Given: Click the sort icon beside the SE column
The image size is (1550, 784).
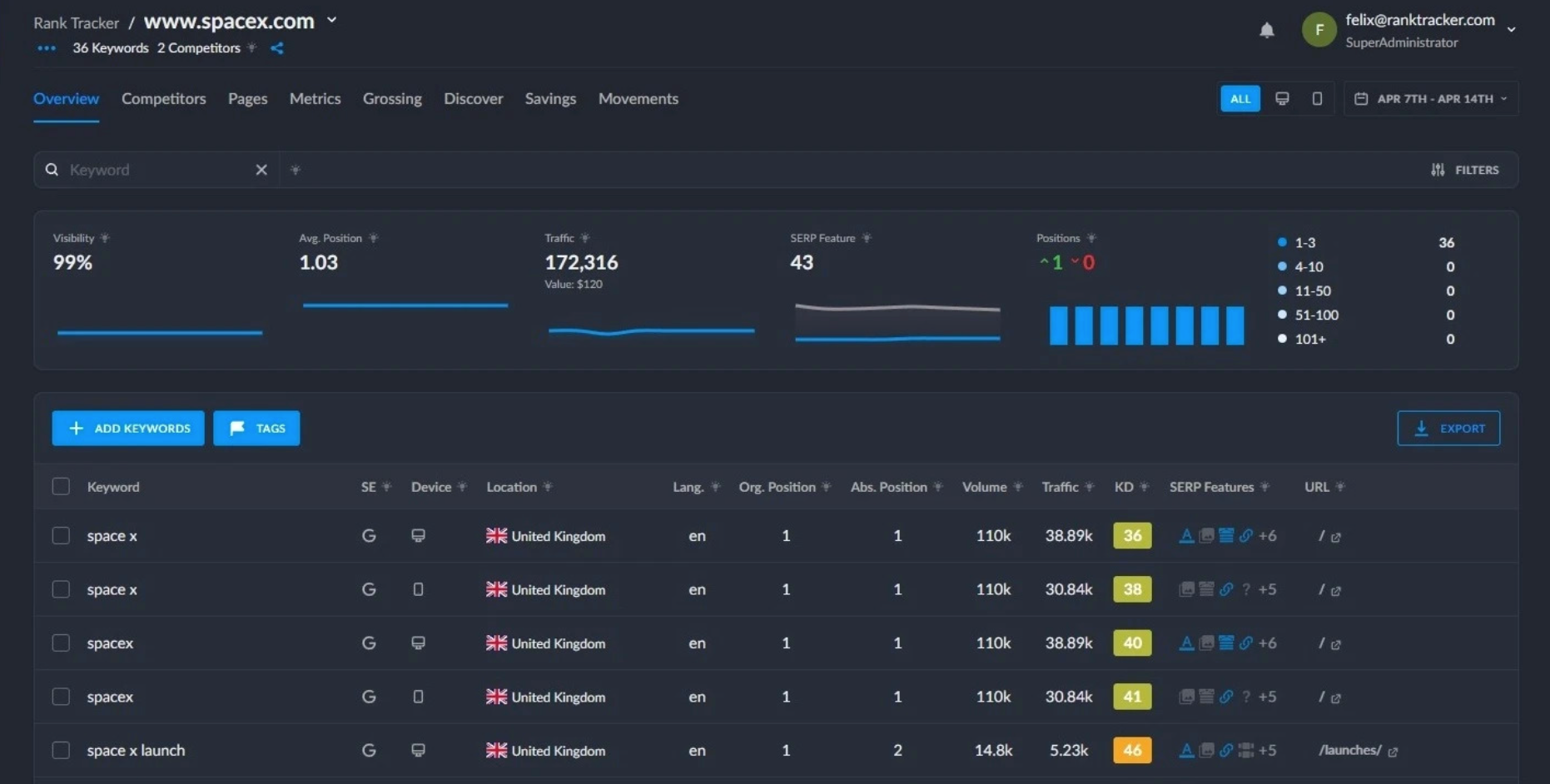Looking at the screenshot, I should point(386,487).
